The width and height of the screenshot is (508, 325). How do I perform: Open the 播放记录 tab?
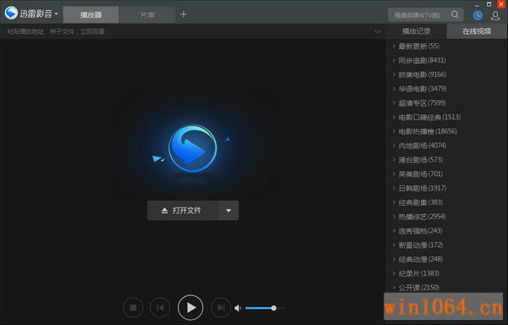tap(417, 31)
